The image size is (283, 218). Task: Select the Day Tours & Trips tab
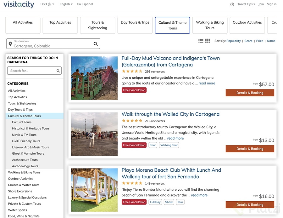(135, 25)
